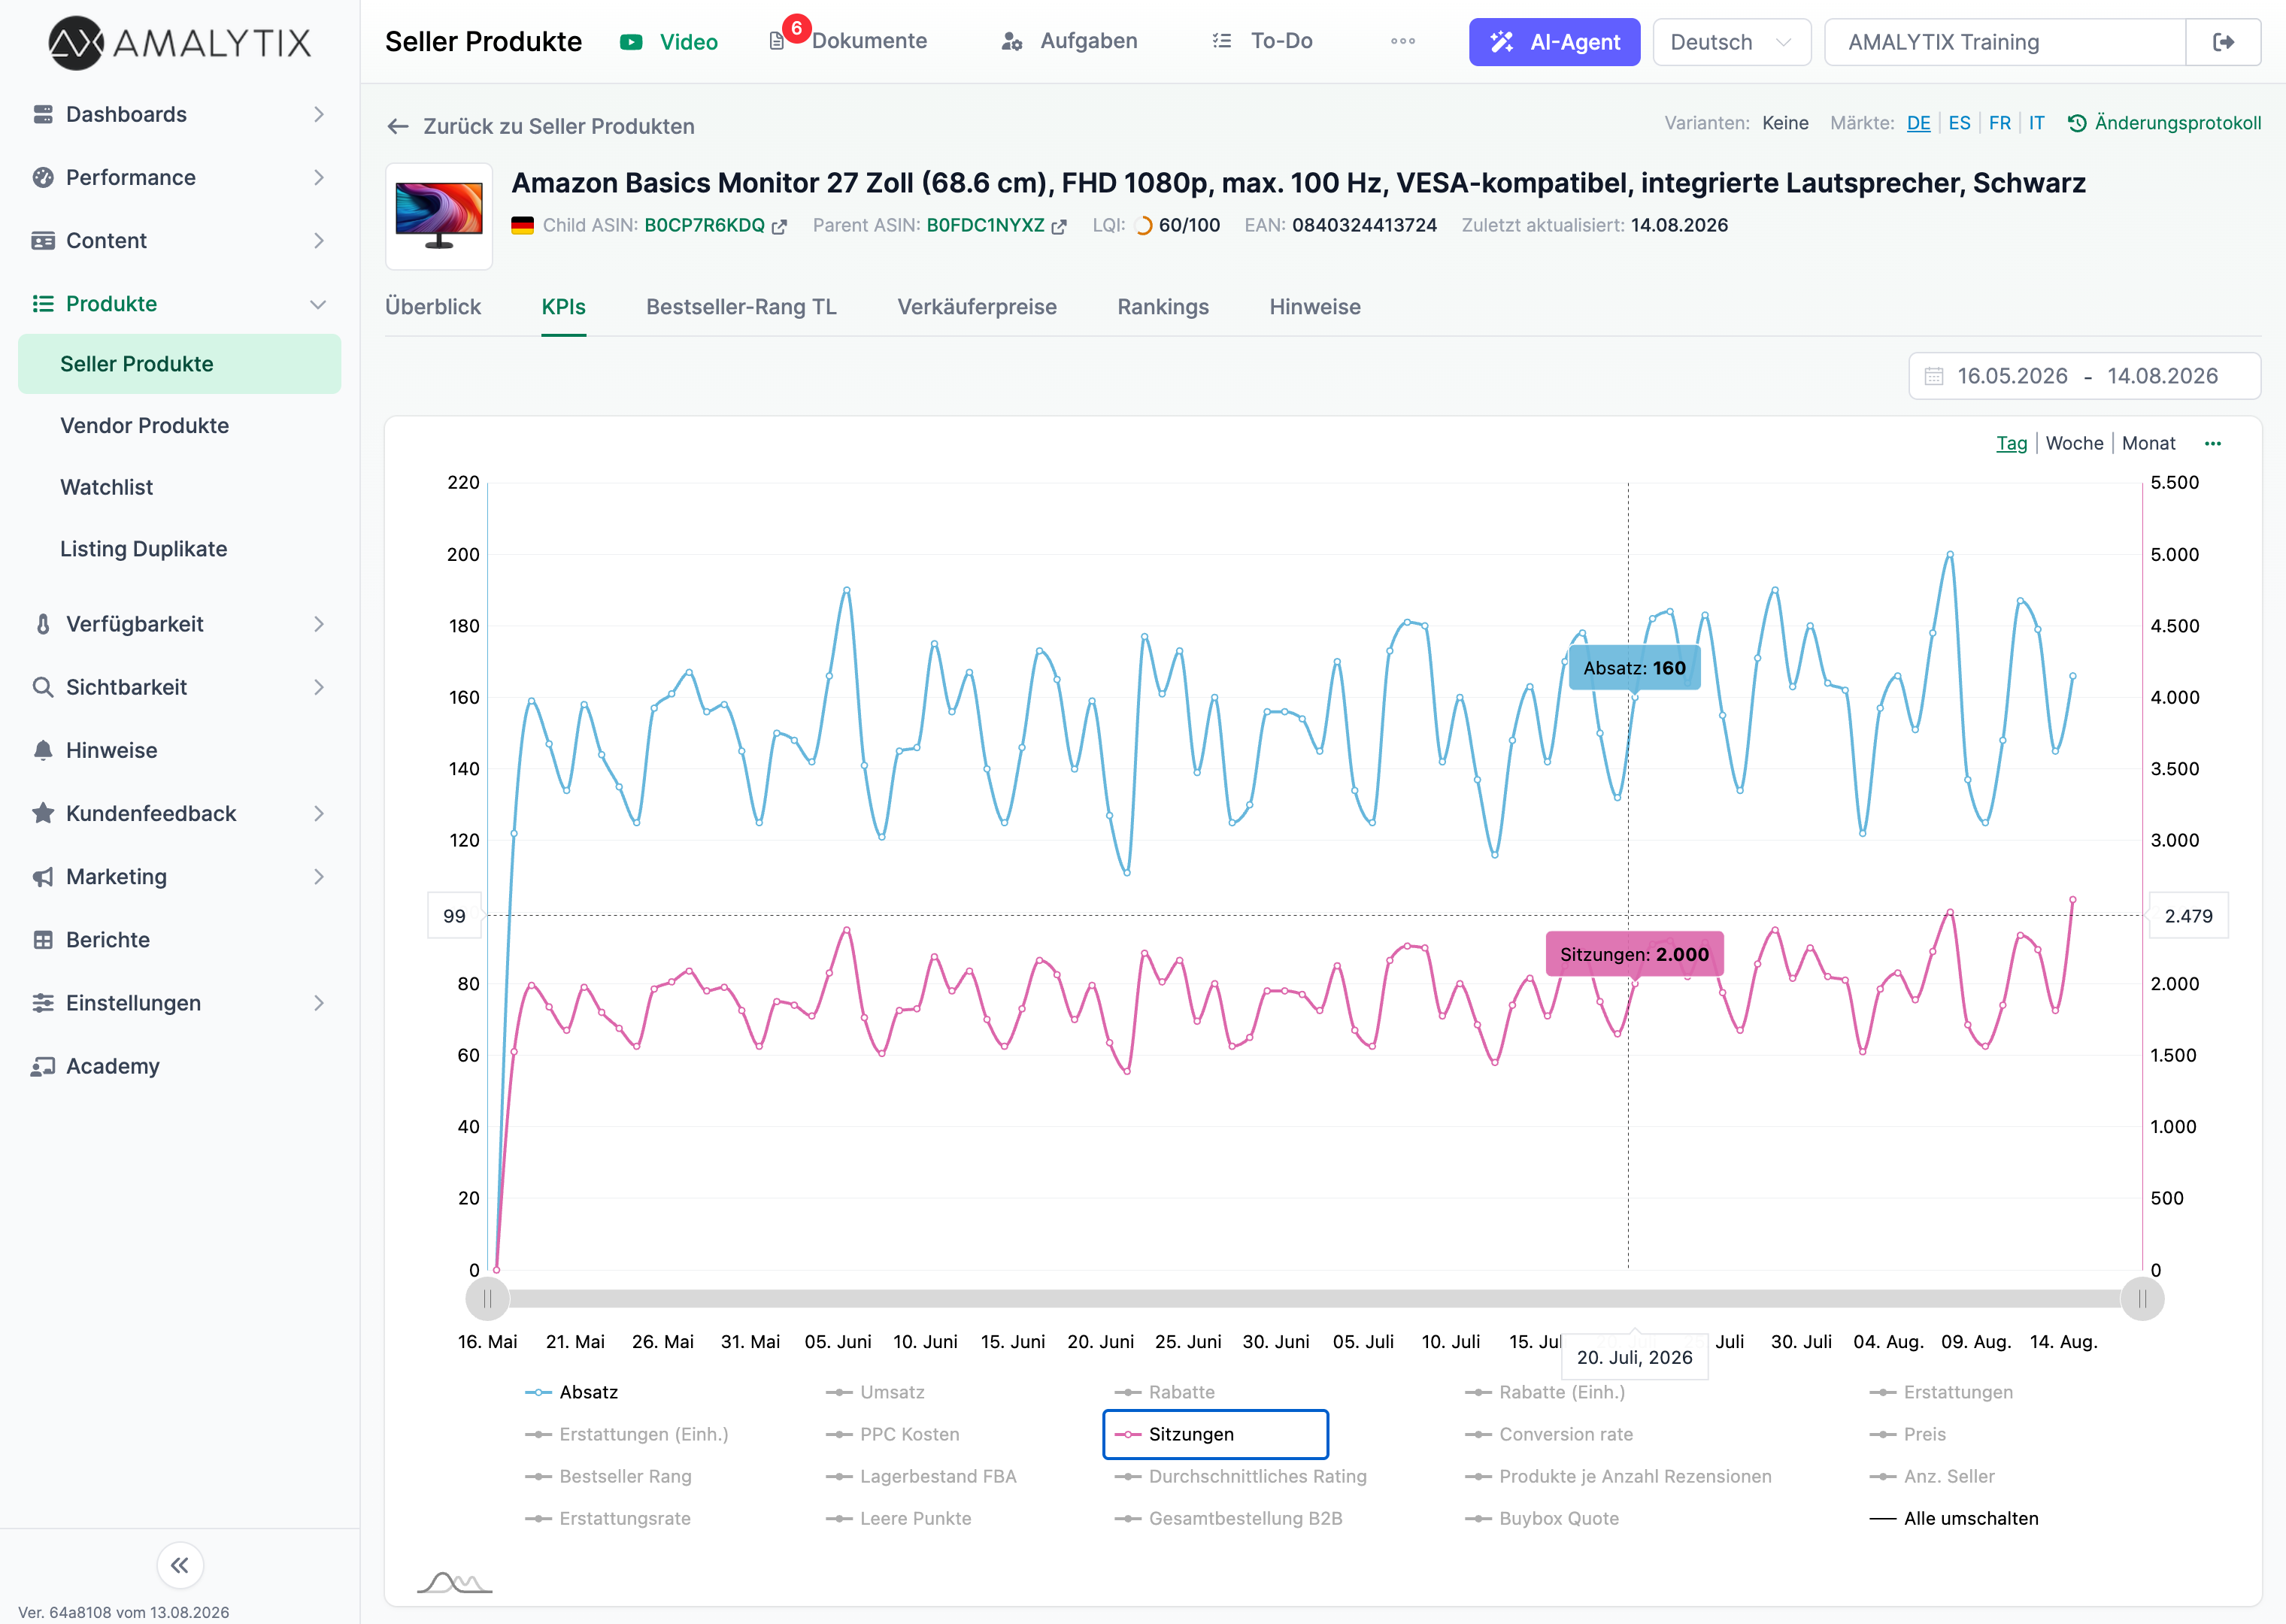Screen dimensions: 2286x1624
Task: Open the Dokumente icon with badge
Action: coord(777,41)
